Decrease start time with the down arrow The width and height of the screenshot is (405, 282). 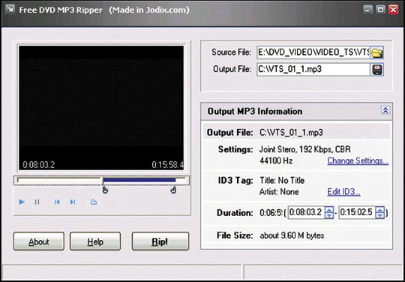click(x=328, y=216)
